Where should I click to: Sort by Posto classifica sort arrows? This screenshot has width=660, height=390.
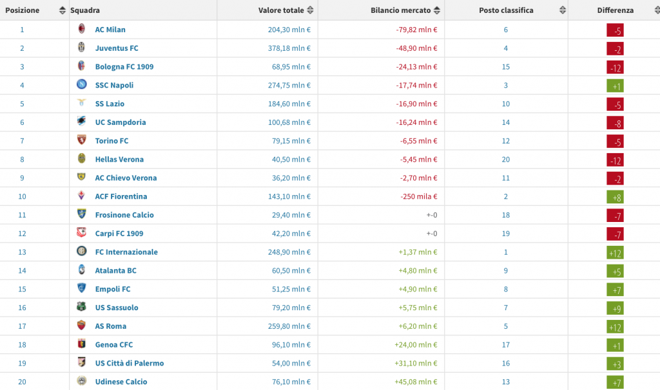point(563,10)
